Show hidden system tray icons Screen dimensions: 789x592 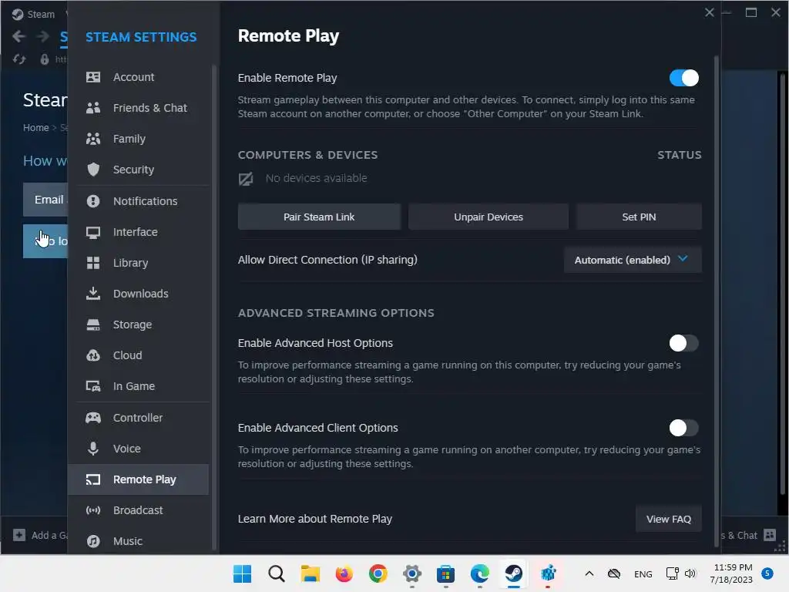pos(589,573)
